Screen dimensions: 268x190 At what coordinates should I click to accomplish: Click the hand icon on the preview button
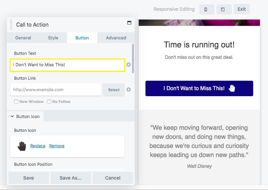tap(232, 88)
